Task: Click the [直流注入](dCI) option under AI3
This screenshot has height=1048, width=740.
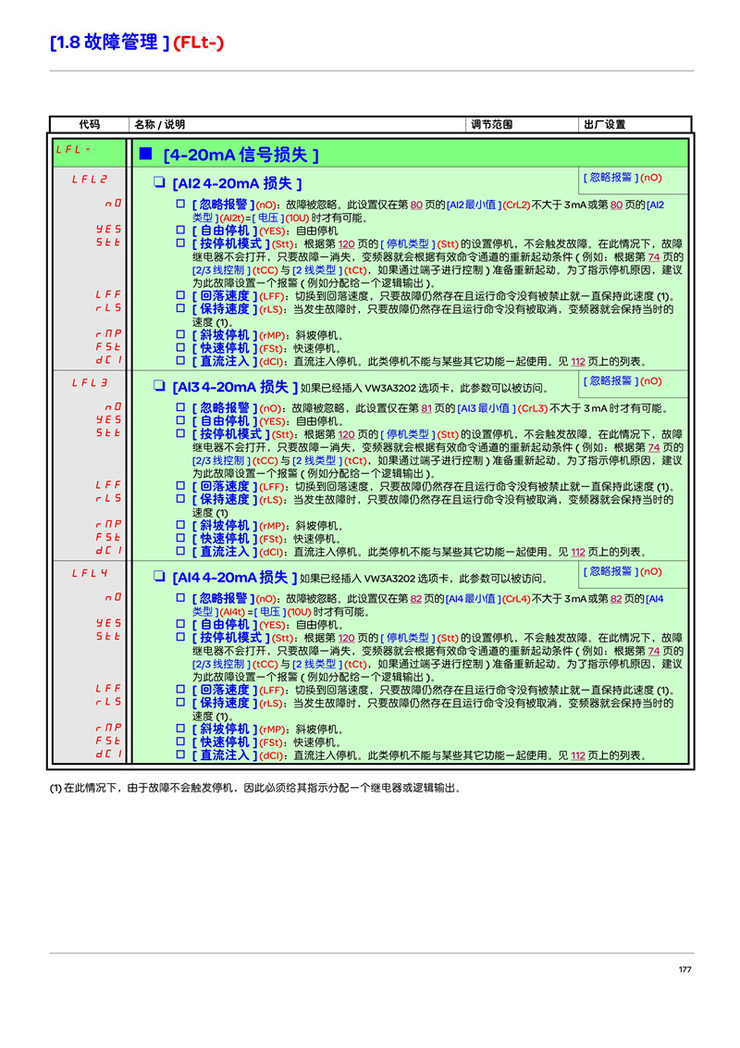Action: click(238, 552)
